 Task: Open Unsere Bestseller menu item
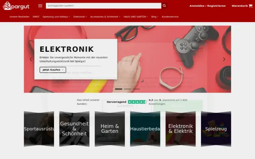click(x=20, y=17)
